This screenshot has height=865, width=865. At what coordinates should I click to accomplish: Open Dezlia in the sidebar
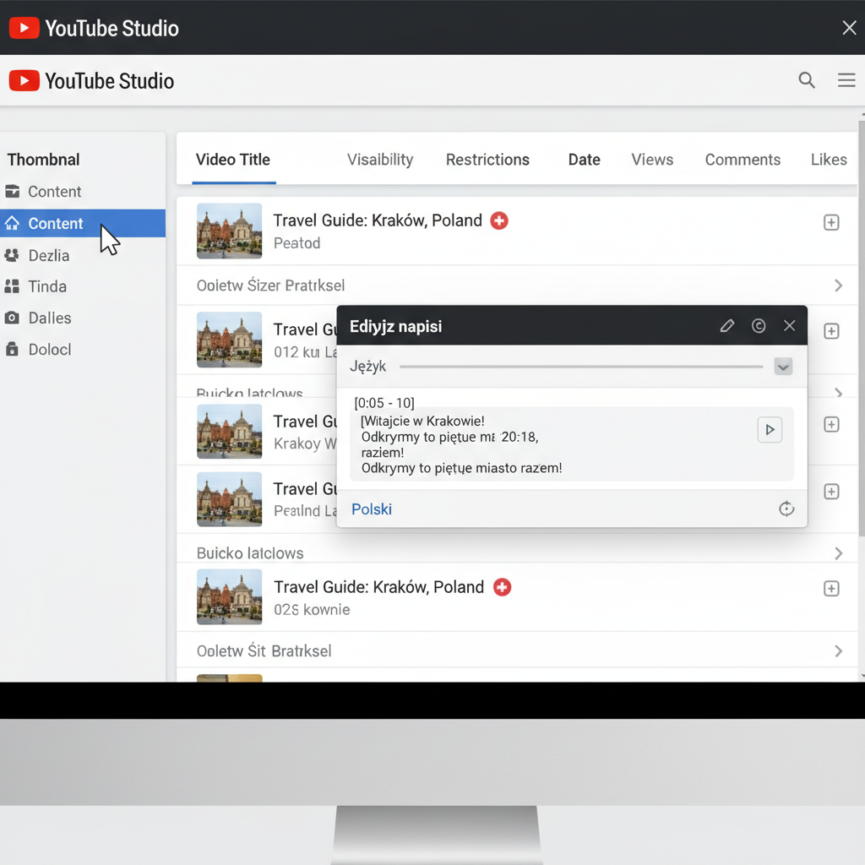click(48, 255)
